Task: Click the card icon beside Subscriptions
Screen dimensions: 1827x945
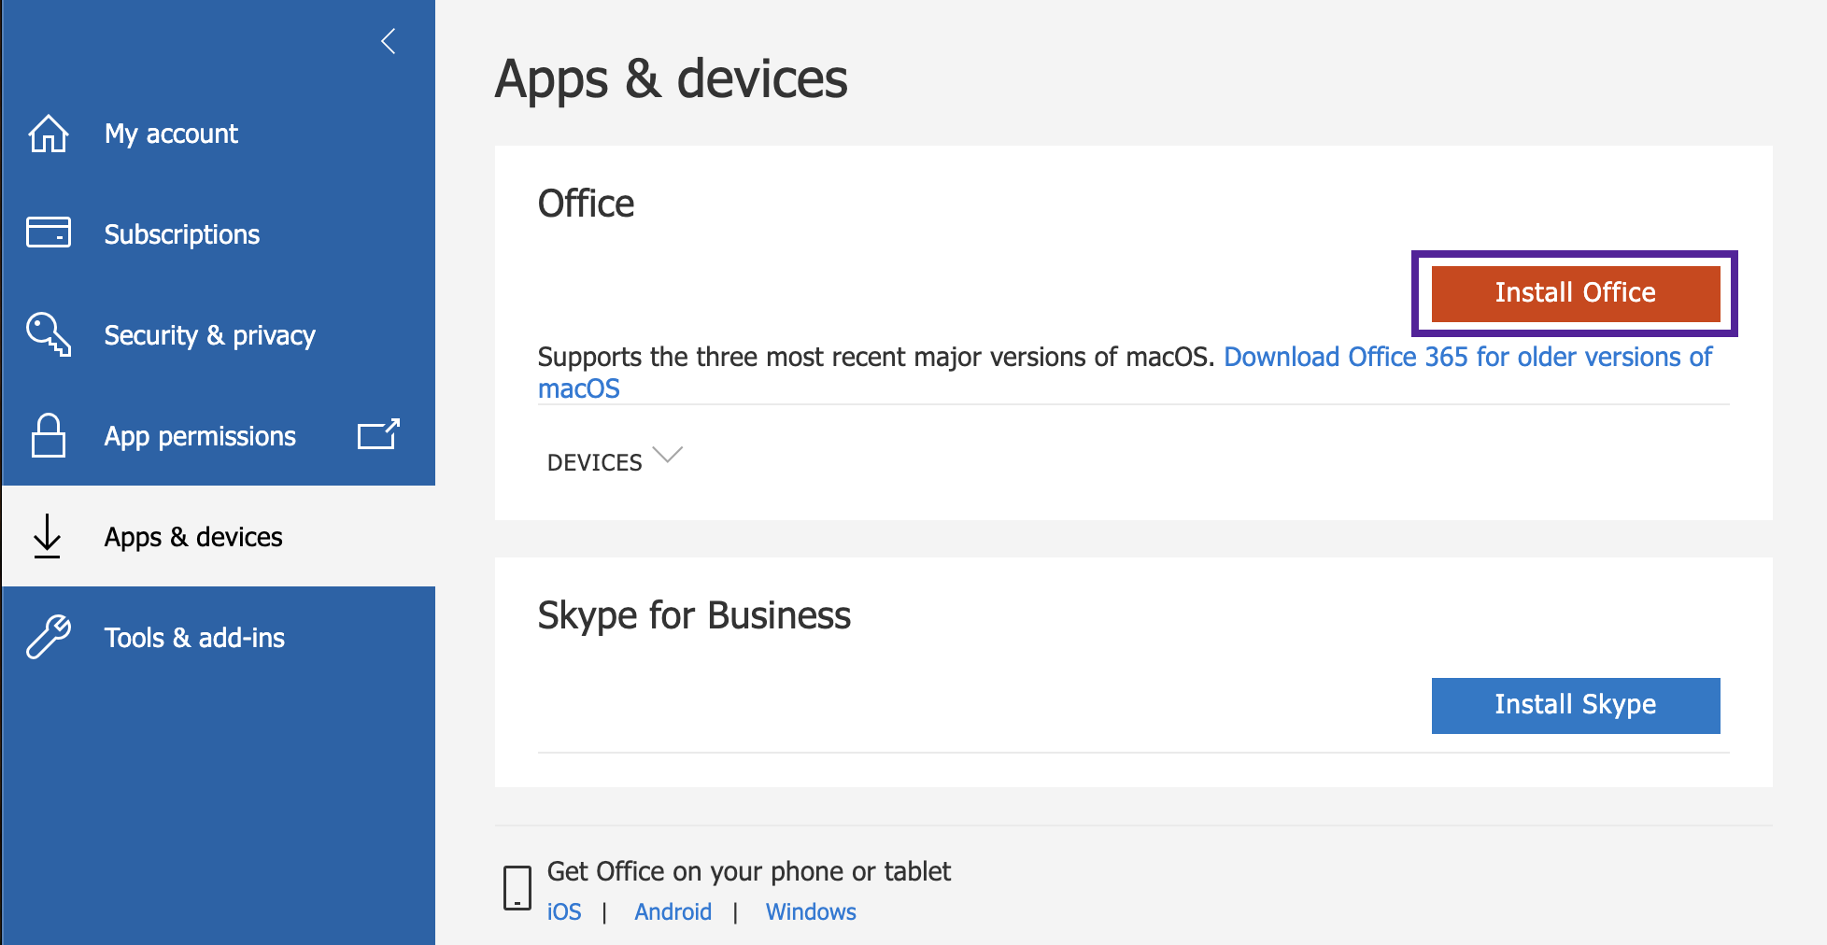Action: tap(48, 233)
